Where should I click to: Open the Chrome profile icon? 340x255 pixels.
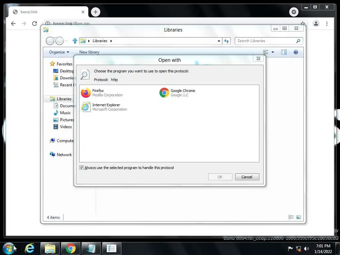[316, 24]
